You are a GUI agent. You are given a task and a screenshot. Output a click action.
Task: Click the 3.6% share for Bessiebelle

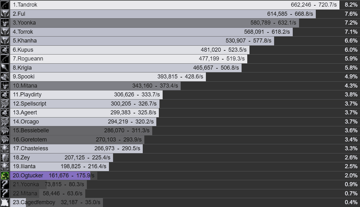coord(351,131)
